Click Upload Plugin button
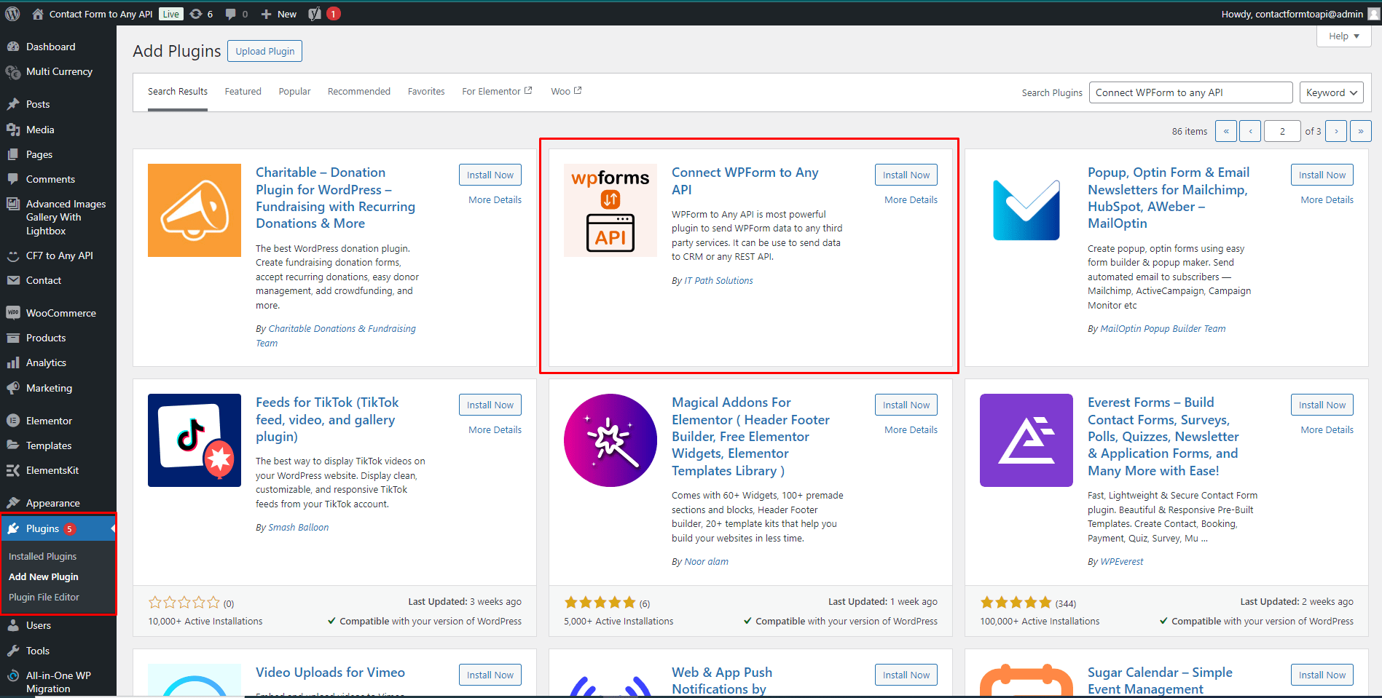The width and height of the screenshot is (1382, 698). 265,51
